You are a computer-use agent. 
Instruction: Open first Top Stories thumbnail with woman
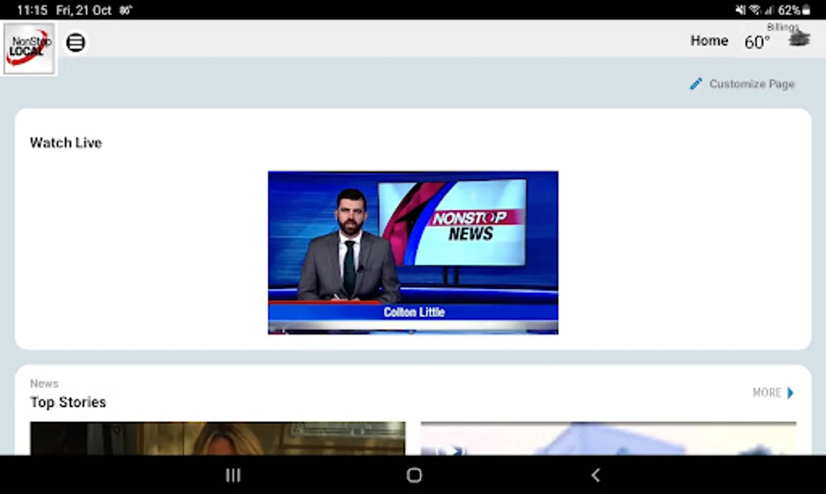point(218,438)
